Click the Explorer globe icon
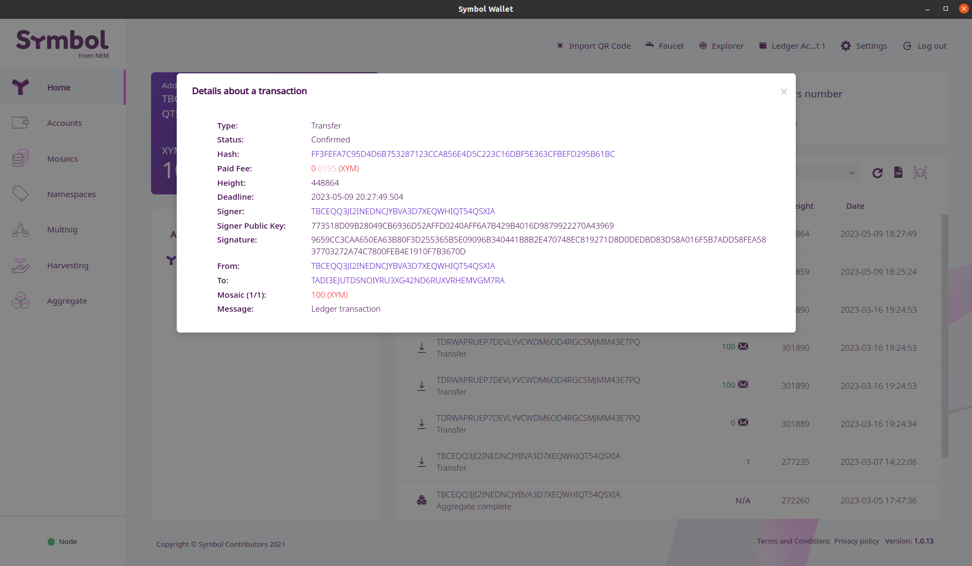Screen dimensions: 972x566 (703, 46)
